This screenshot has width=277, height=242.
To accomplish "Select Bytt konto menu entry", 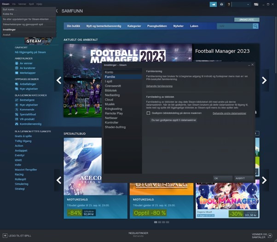I will (x=29, y=9).
